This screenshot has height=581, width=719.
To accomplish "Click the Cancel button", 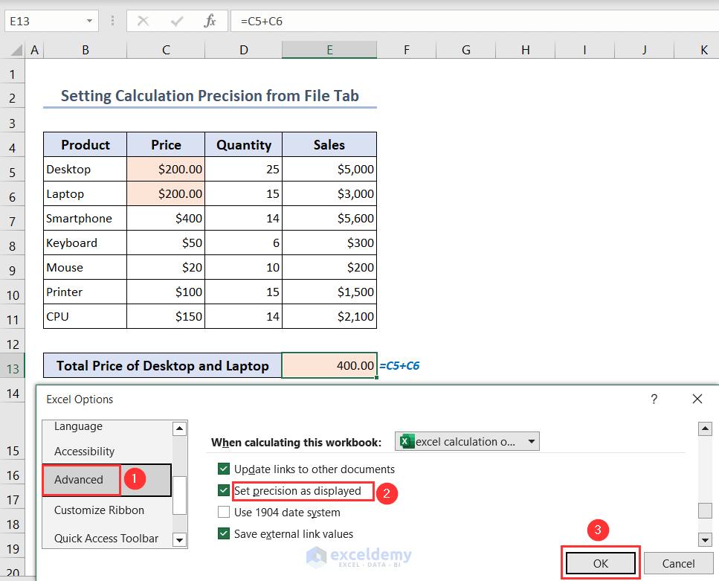I will [677, 563].
